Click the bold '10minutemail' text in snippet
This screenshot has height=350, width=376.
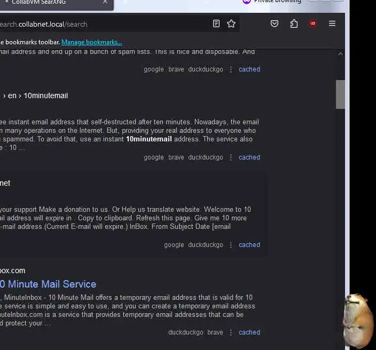click(x=149, y=139)
